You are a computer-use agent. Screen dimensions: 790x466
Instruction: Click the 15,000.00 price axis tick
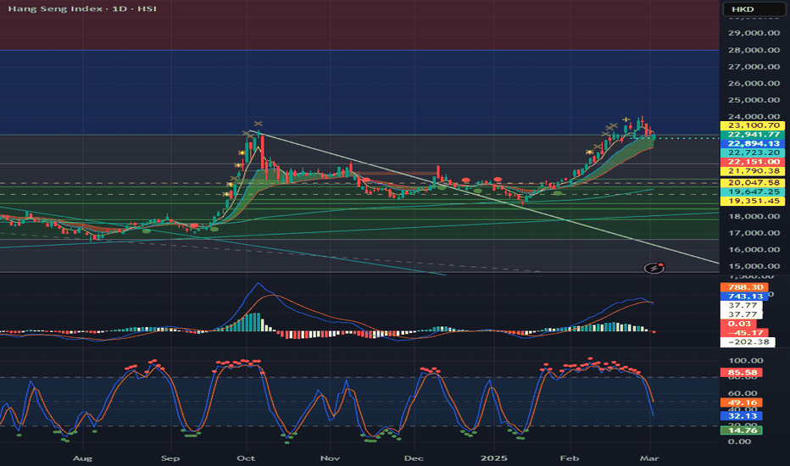tap(754, 266)
